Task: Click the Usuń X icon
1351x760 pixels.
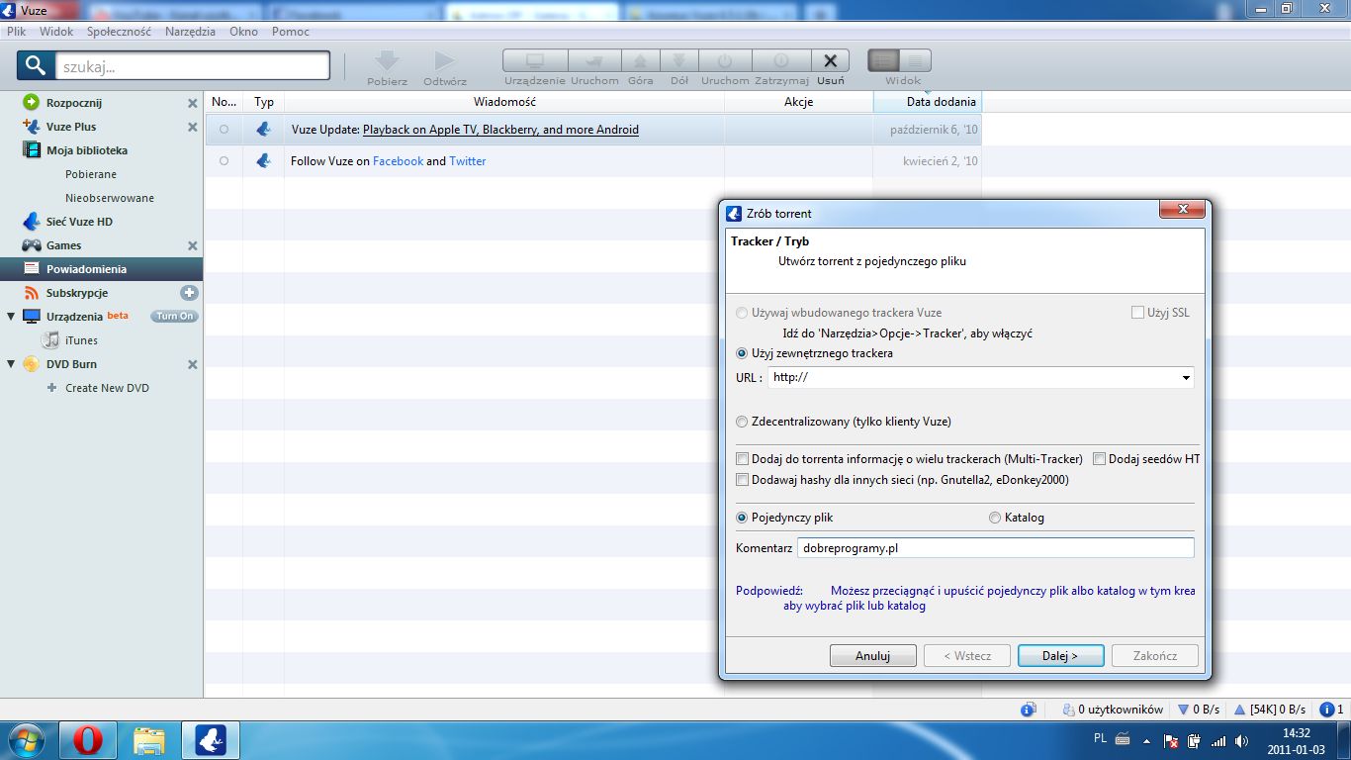Action: click(x=831, y=60)
